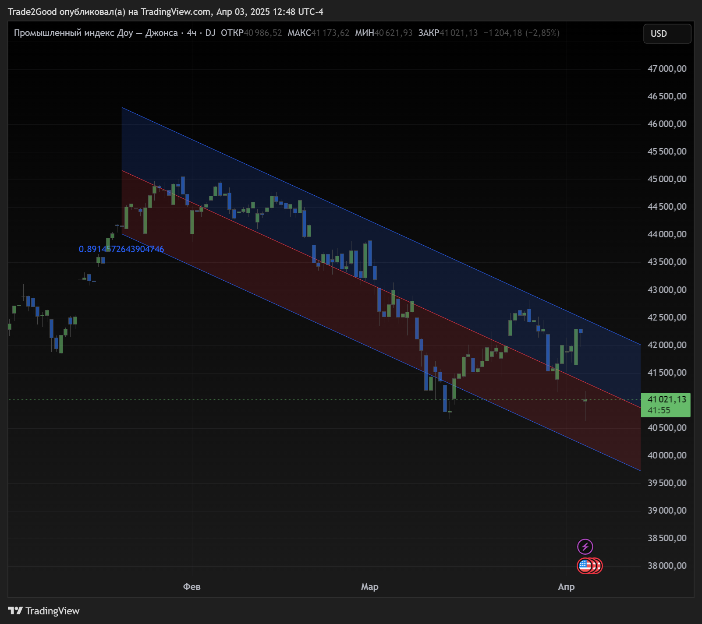Click the 38 000,00 price scale label

click(667, 566)
